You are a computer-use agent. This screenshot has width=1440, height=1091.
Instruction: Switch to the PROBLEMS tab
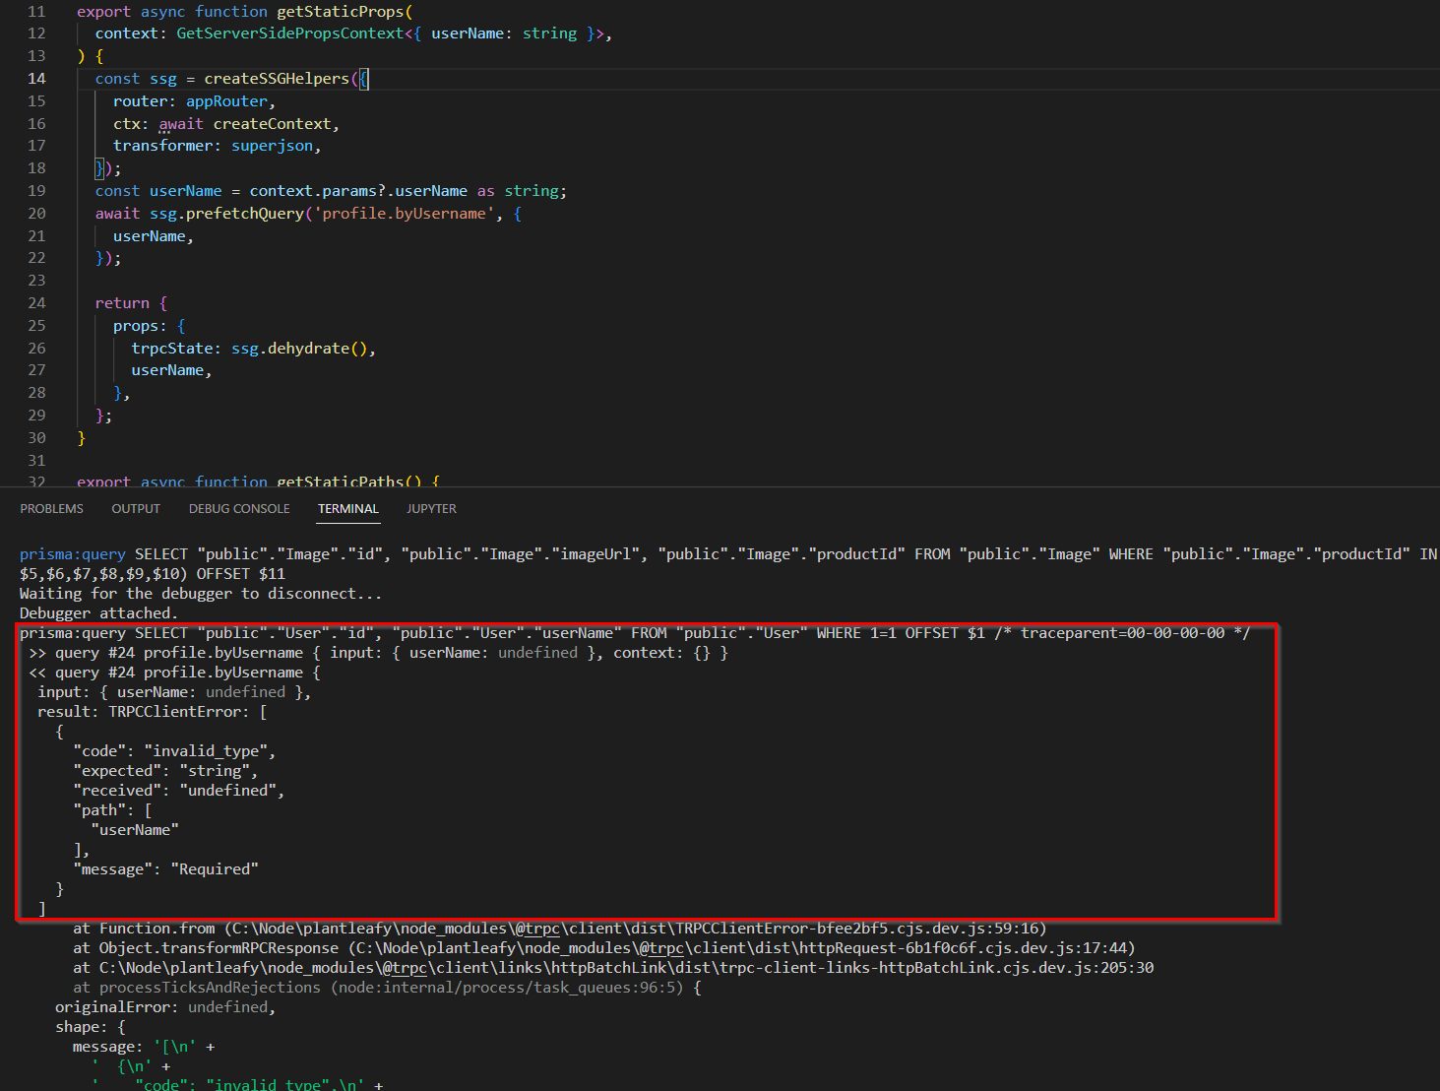[x=52, y=509]
